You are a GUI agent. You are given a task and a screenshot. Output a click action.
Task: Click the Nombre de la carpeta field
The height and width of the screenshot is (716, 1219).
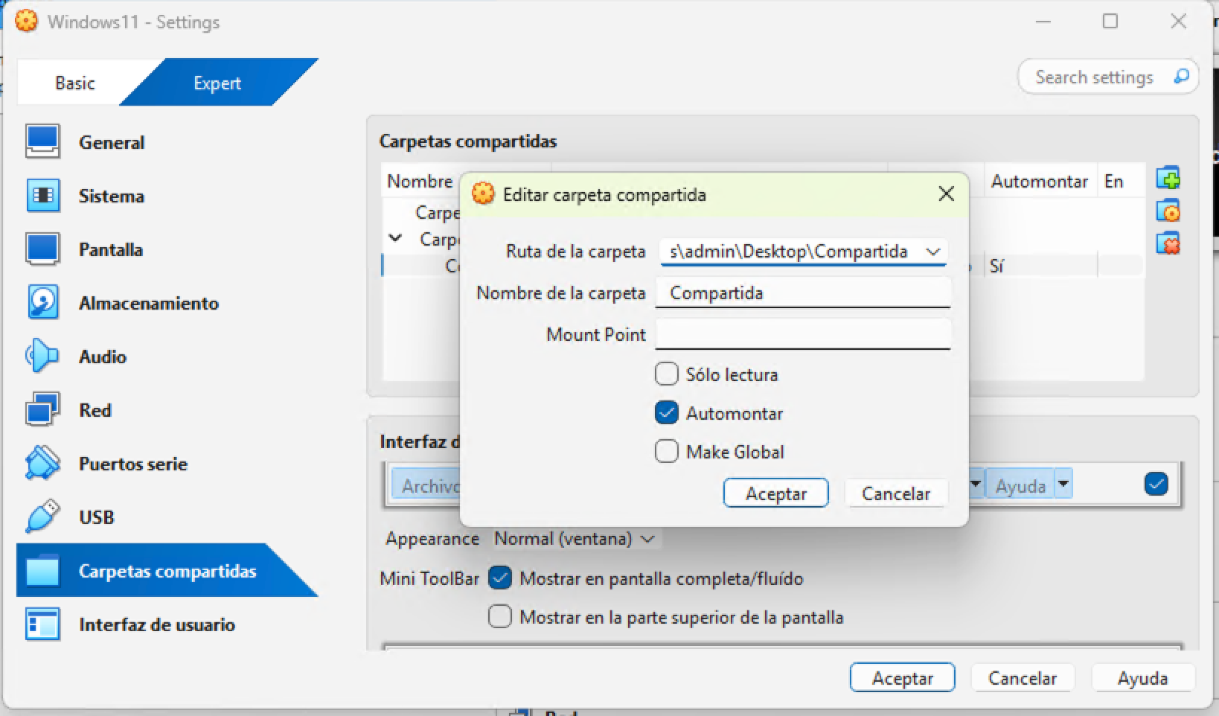coord(803,293)
